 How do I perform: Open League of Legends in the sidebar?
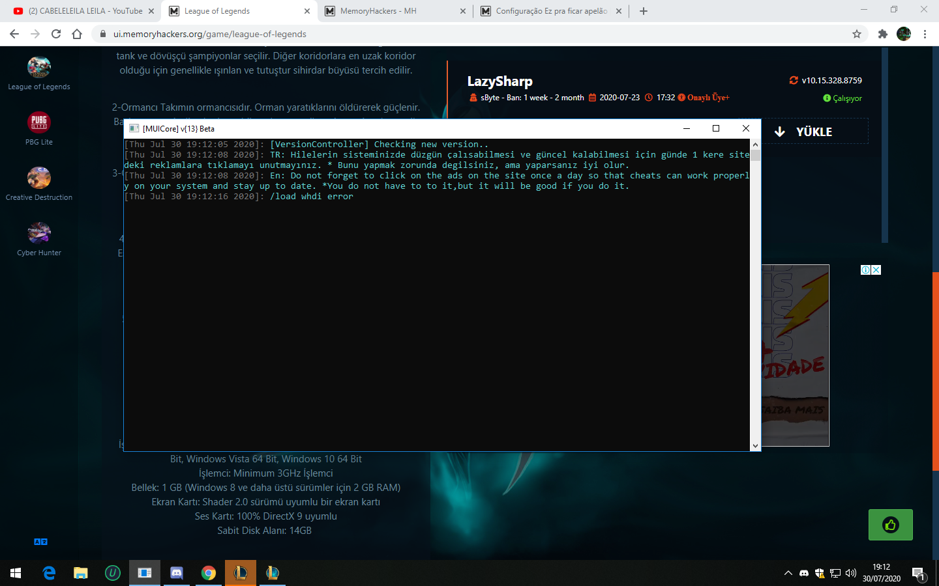coord(39,73)
